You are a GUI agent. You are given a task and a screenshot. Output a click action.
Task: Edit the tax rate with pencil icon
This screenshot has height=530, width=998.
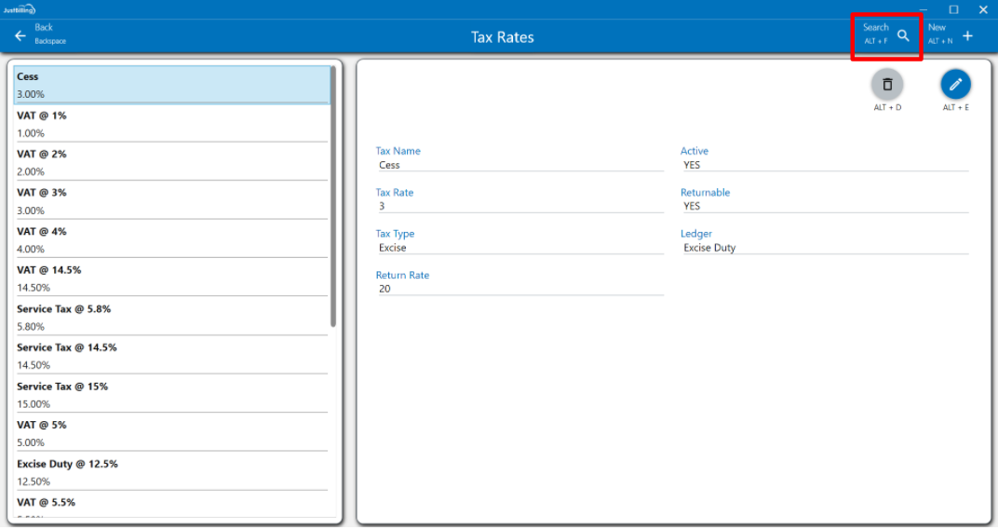(955, 85)
